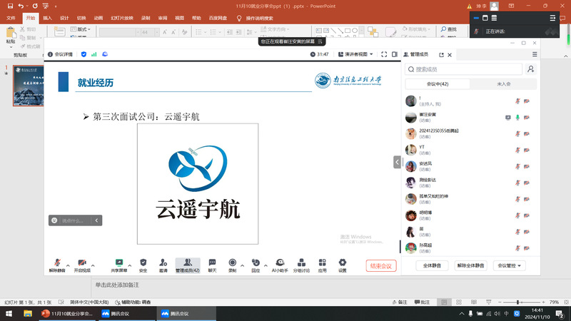
Task: Enter full screen in meeting window
Action: coord(384,54)
